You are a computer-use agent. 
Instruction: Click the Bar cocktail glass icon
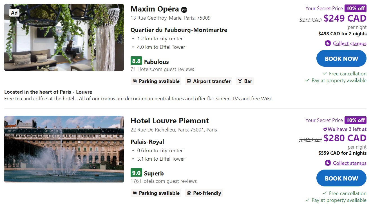240,81
